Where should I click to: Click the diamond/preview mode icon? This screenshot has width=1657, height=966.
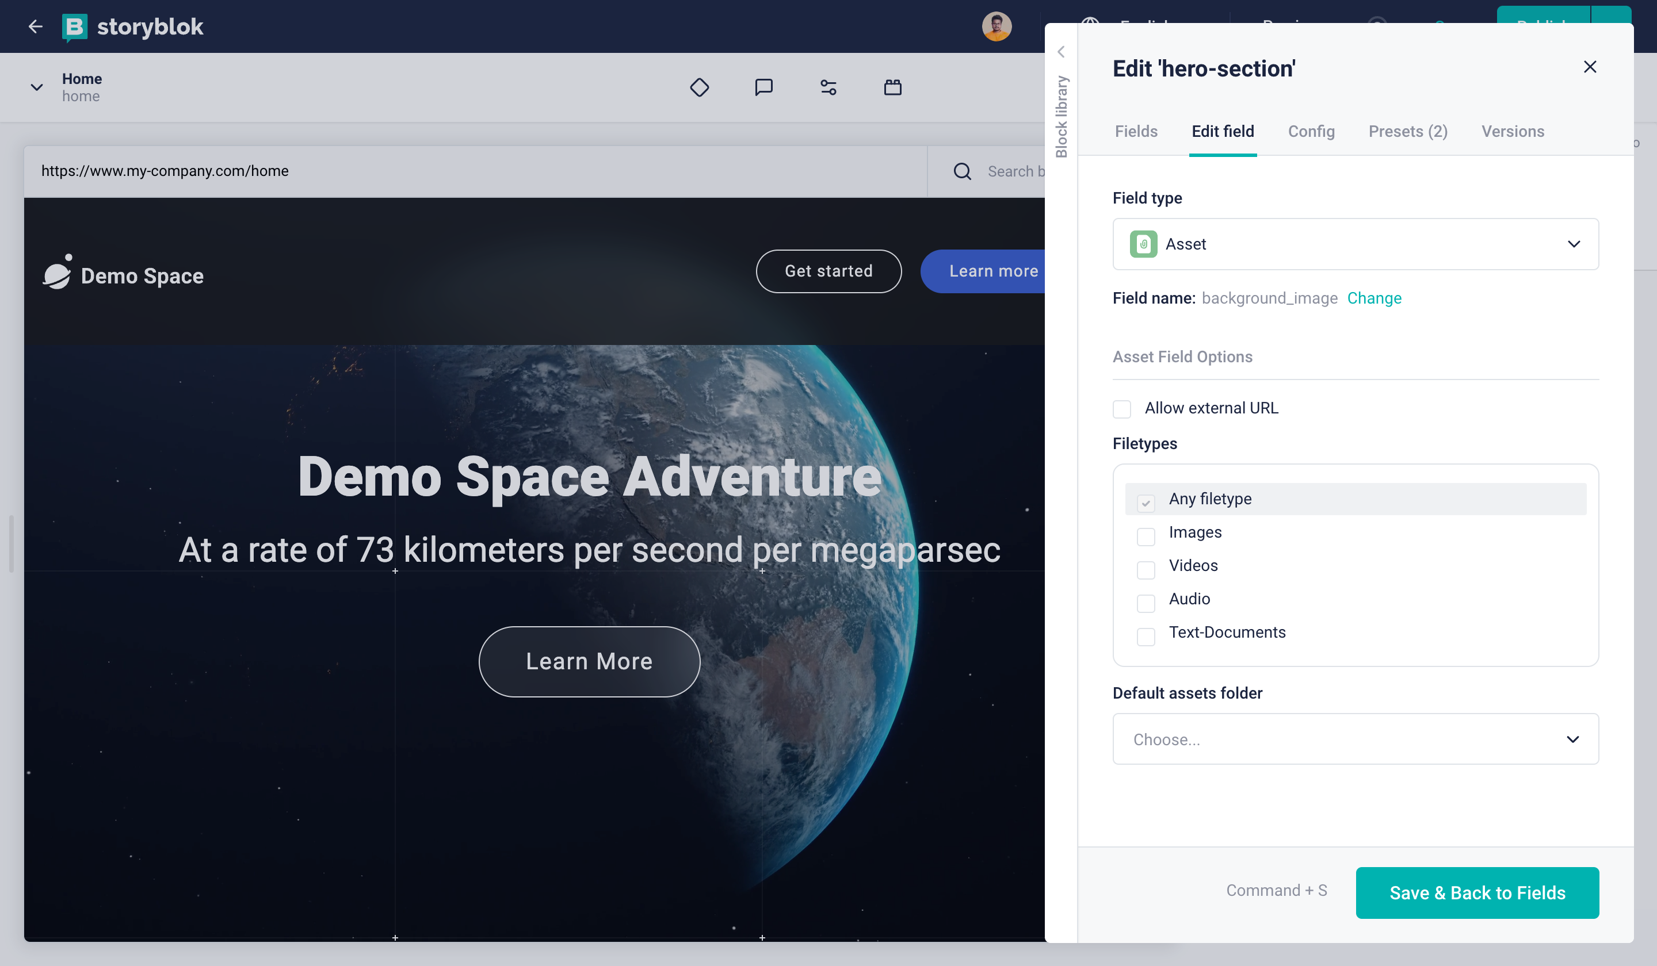coord(698,86)
